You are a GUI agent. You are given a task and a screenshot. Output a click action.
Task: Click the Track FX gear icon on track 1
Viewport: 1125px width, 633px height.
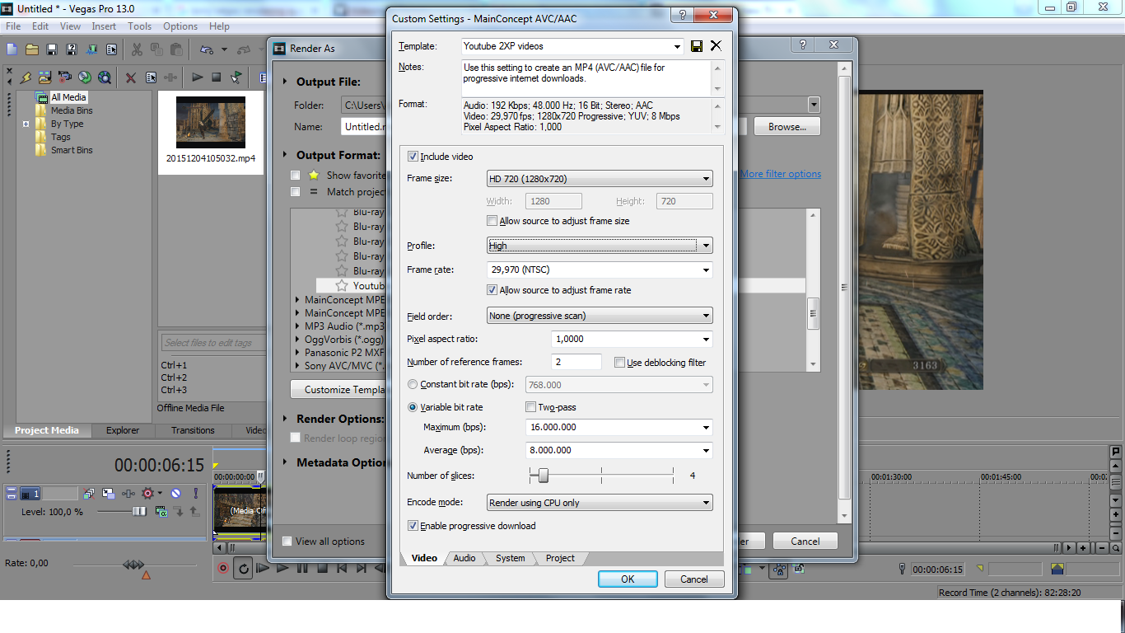point(148,493)
